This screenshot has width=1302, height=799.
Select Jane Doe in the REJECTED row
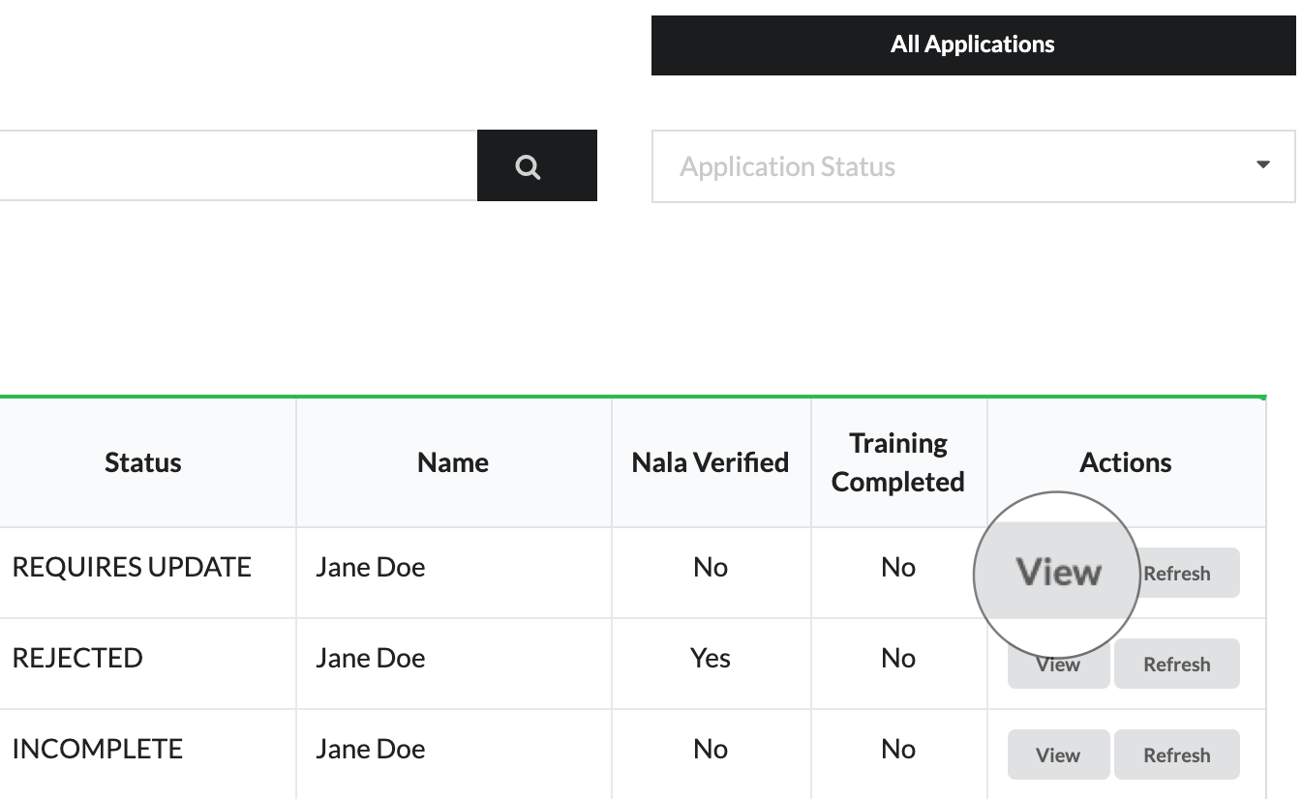pyautogui.click(x=370, y=658)
